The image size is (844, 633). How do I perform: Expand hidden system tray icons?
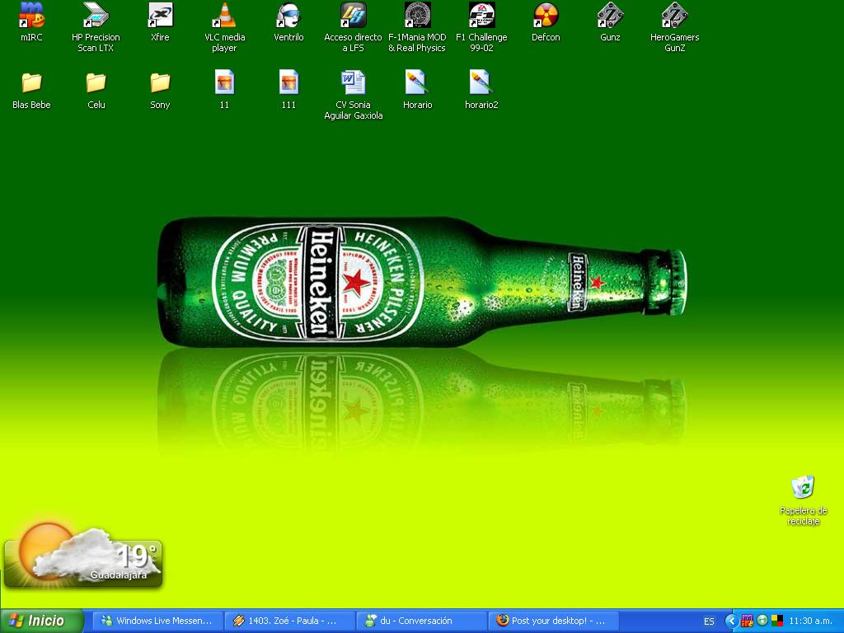click(731, 621)
